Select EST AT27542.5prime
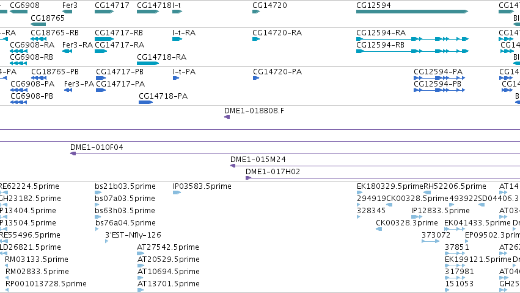 168,247
